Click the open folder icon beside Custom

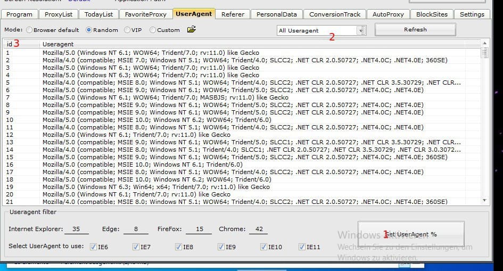[192, 30]
